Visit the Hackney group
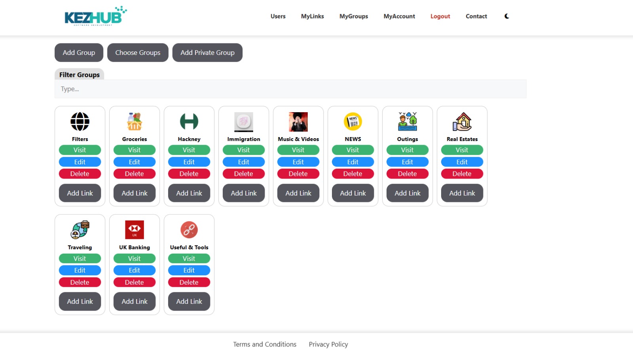 189,150
